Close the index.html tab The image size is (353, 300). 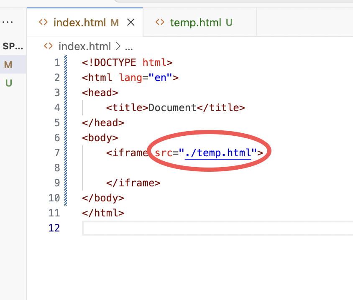pyautogui.click(x=131, y=22)
